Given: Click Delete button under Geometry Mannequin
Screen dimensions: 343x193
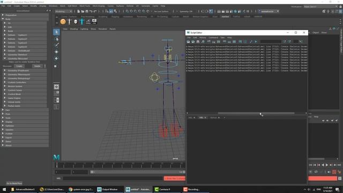Looking at the screenshot, I should (x=38, y=66).
